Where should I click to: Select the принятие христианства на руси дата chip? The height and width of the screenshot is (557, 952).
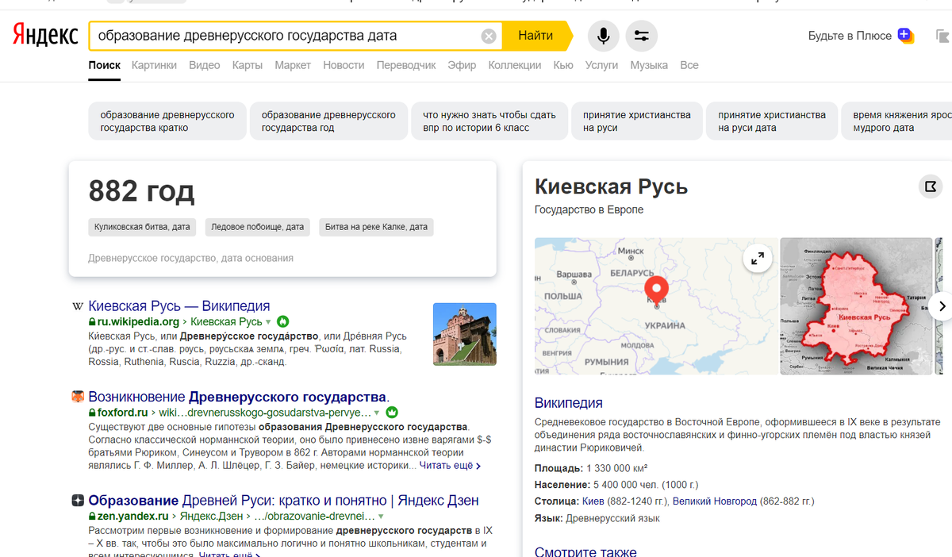(772, 121)
